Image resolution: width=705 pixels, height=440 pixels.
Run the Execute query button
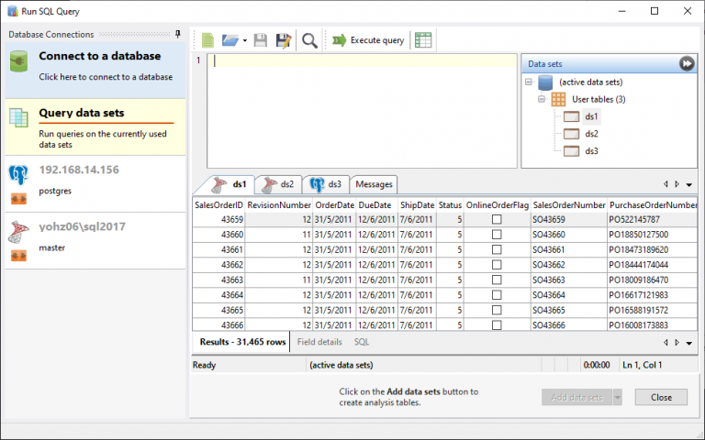(x=368, y=40)
